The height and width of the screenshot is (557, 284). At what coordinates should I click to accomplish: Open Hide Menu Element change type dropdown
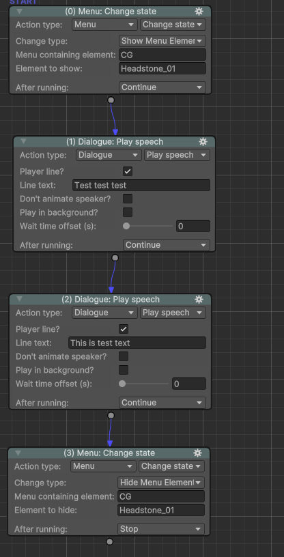(x=160, y=483)
